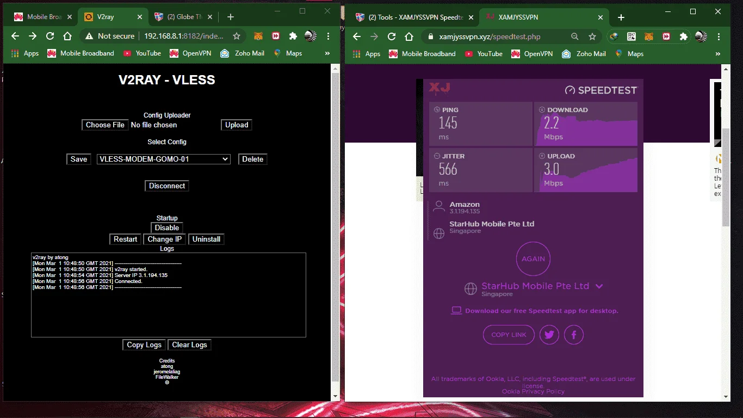Switch to Globe TM tab

[182, 17]
